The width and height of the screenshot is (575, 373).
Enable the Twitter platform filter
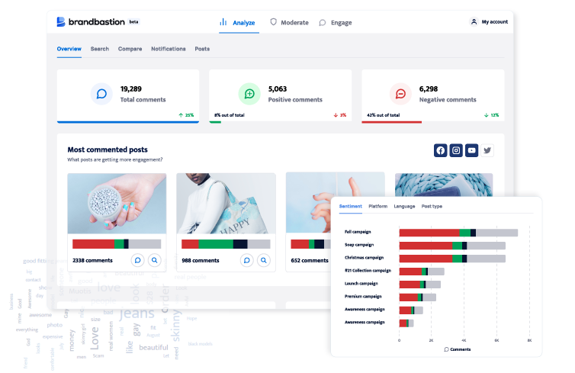click(487, 150)
